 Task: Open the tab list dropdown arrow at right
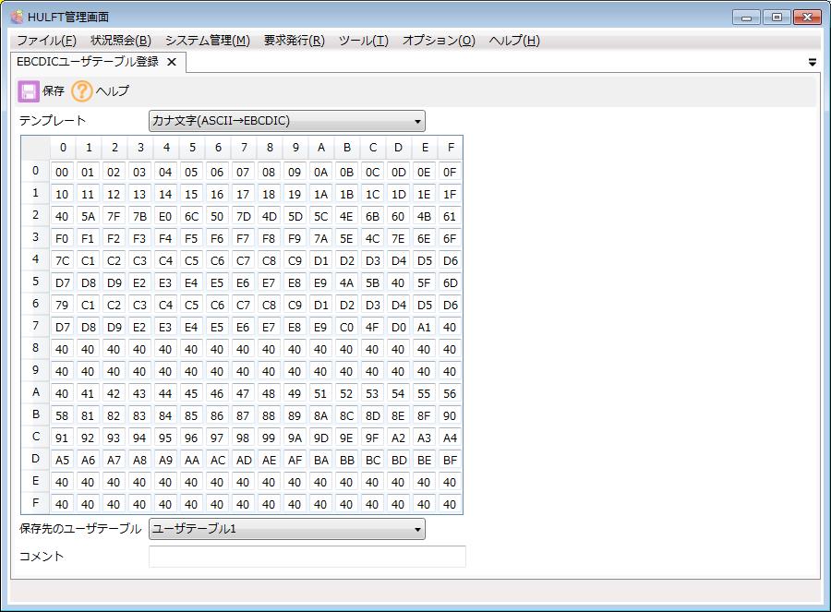812,63
